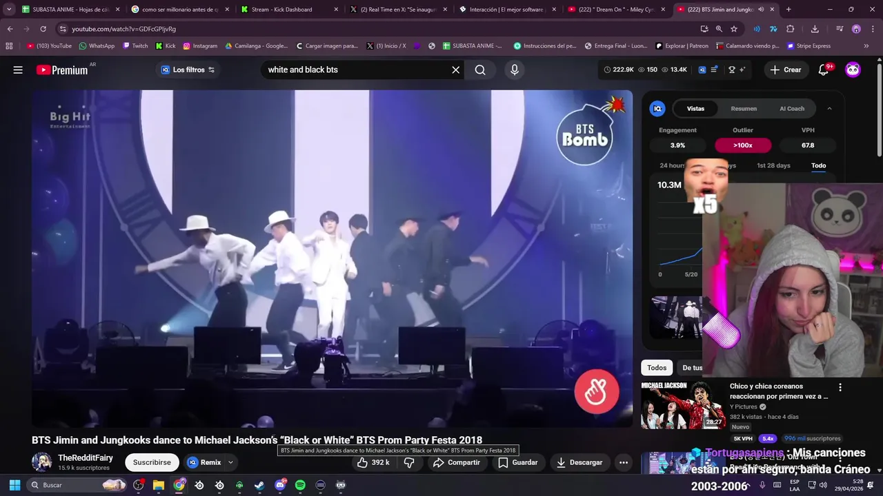Go back to previous page in Chrome
Viewport: 883px width, 496px height.
pyautogui.click(x=10, y=29)
